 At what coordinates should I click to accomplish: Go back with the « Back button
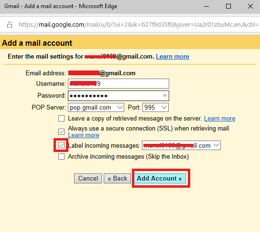tap(117, 178)
